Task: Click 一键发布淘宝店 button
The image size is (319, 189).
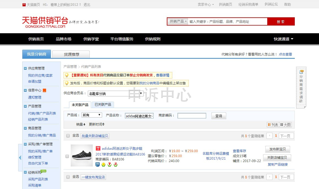Action: point(93,177)
